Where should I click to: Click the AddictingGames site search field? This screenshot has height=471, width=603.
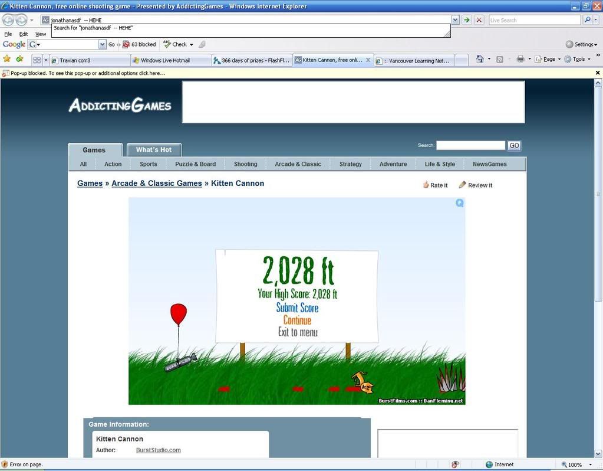click(470, 145)
